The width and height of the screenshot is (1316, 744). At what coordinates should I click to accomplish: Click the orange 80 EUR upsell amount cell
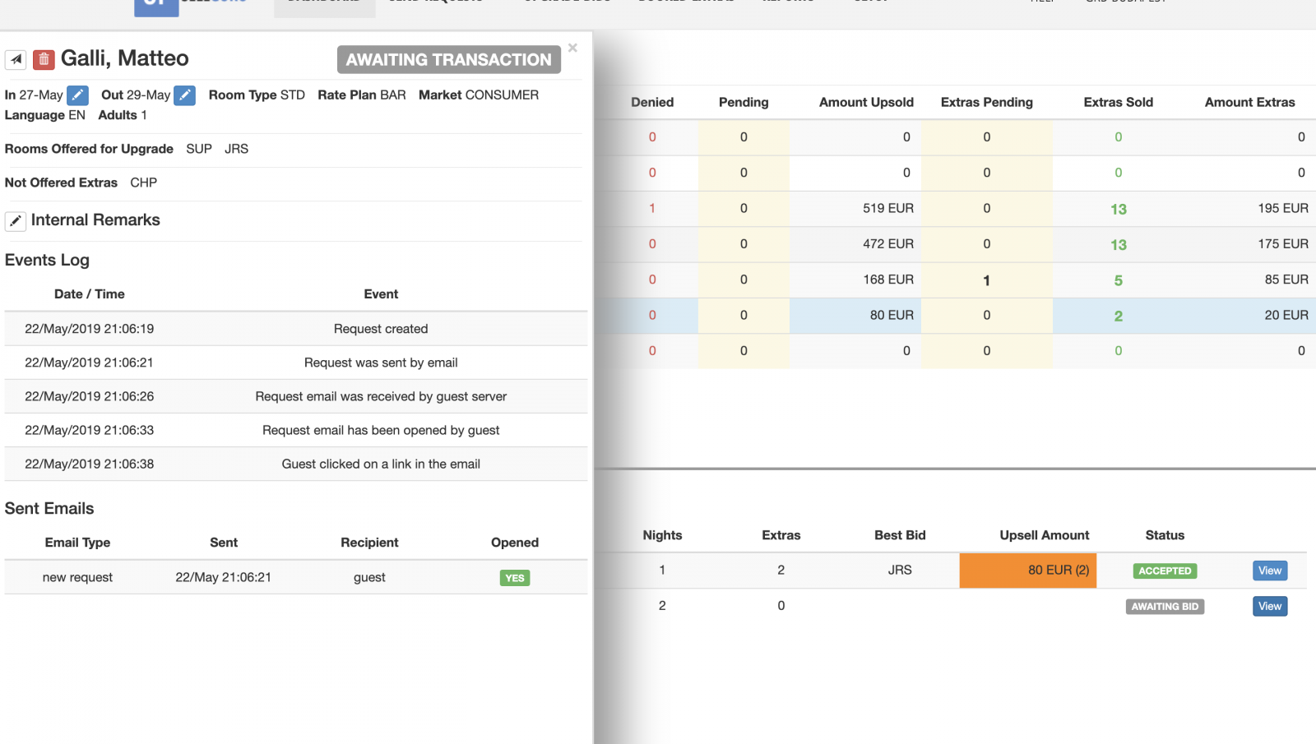(x=1027, y=570)
